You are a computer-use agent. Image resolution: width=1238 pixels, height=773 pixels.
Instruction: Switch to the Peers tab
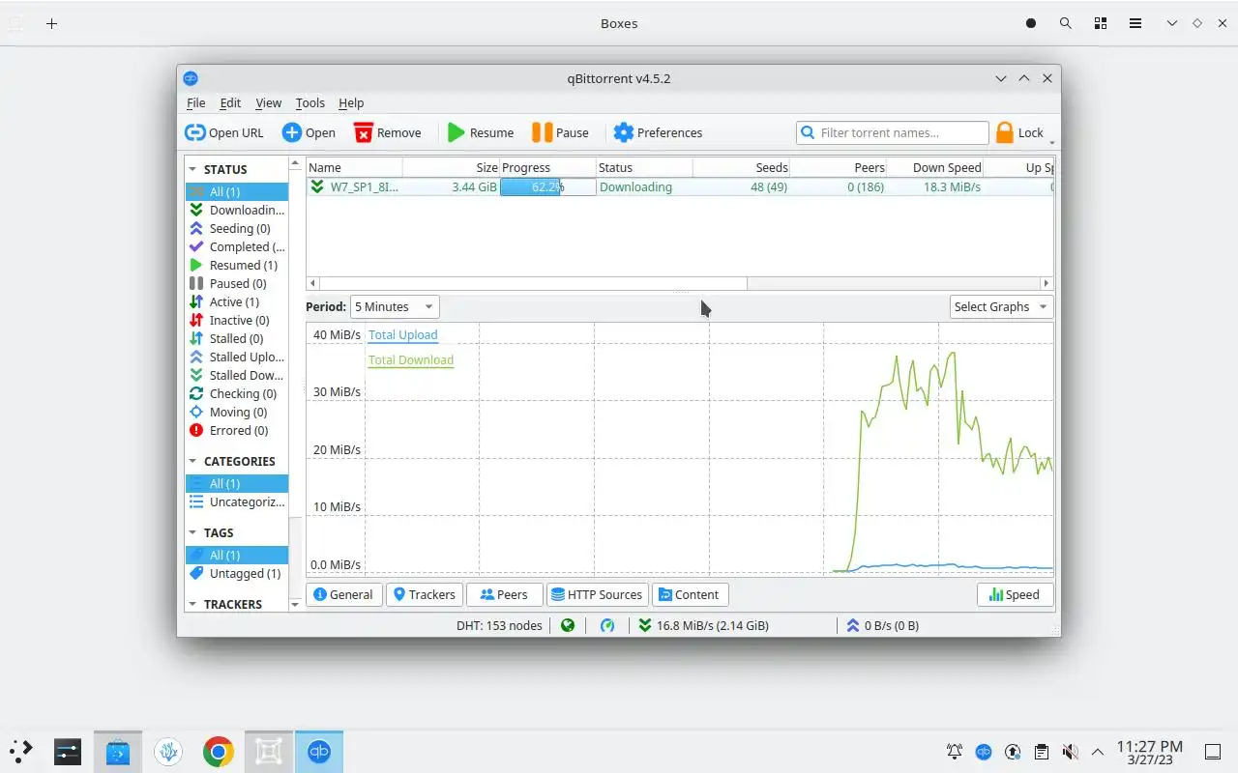[504, 594]
